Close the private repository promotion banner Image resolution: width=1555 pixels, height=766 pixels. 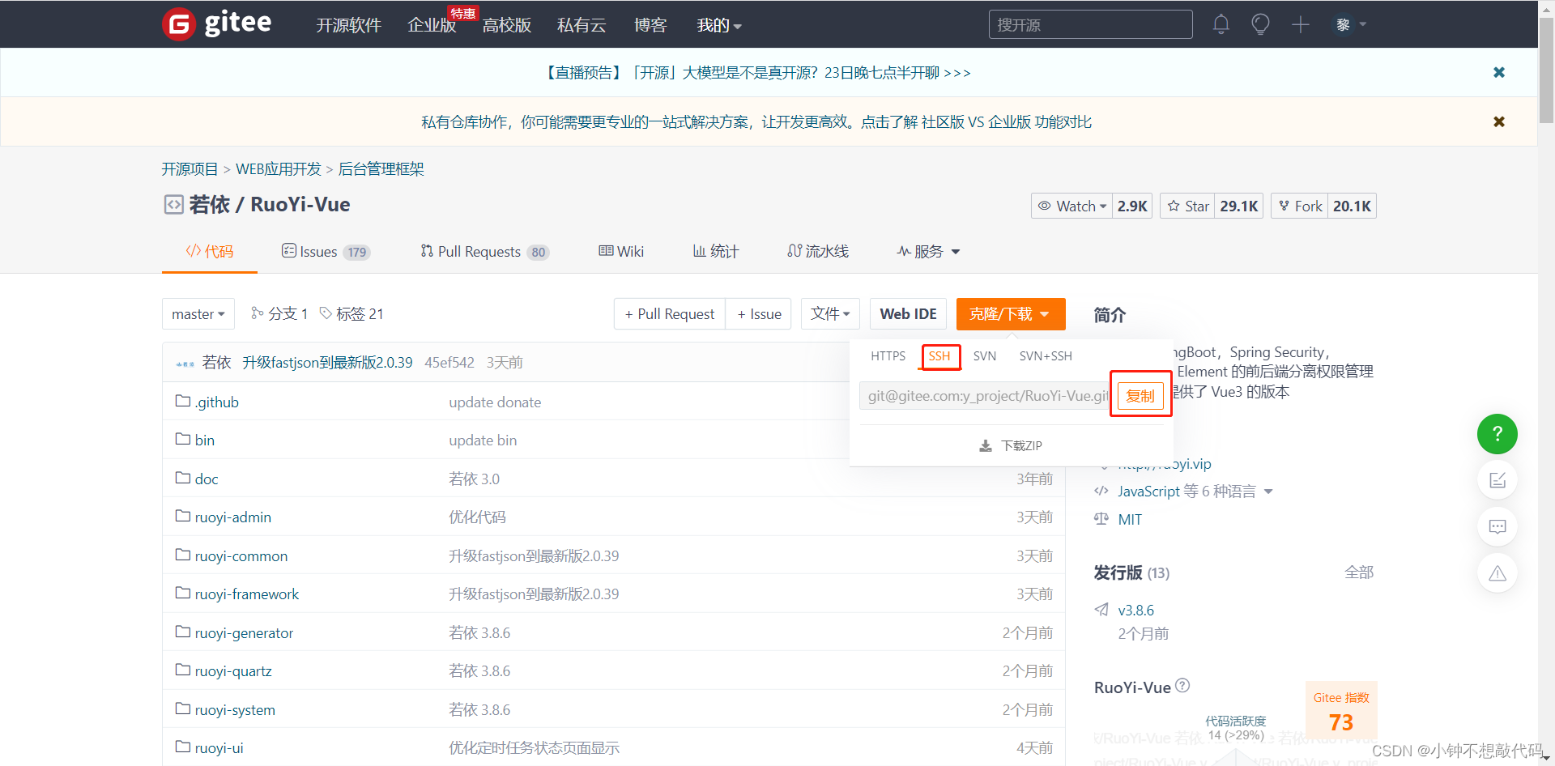pyautogui.click(x=1499, y=121)
